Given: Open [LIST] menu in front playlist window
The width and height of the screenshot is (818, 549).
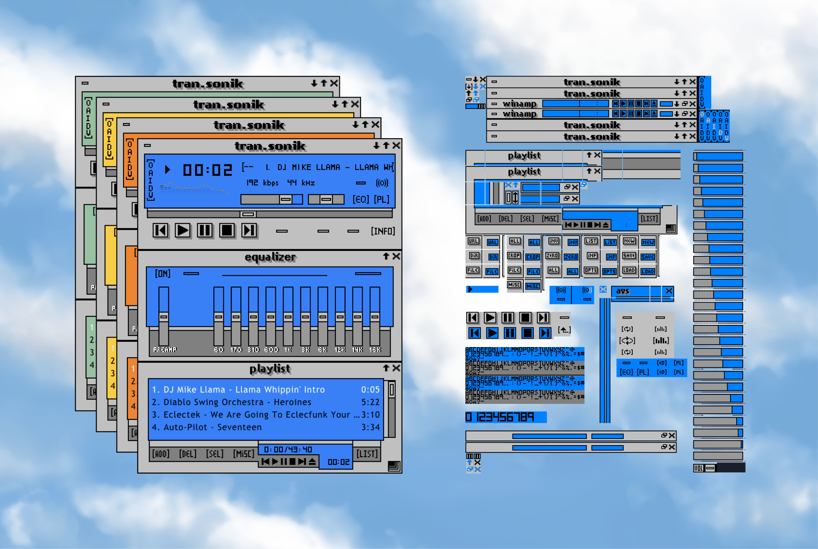Looking at the screenshot, I should (x=367, y=454).
